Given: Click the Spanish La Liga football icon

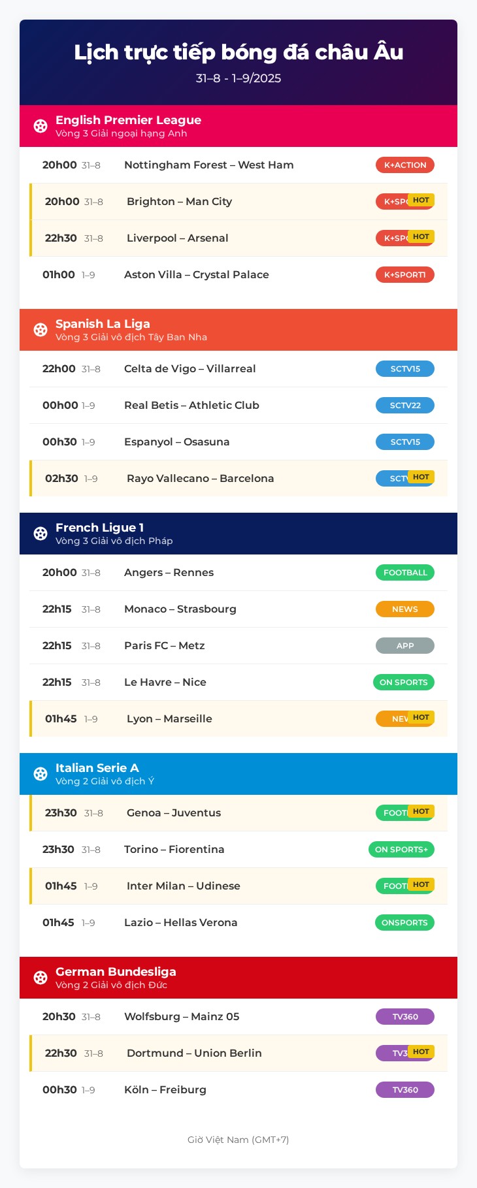Looking at the screenshot, I should coord(41,330).
